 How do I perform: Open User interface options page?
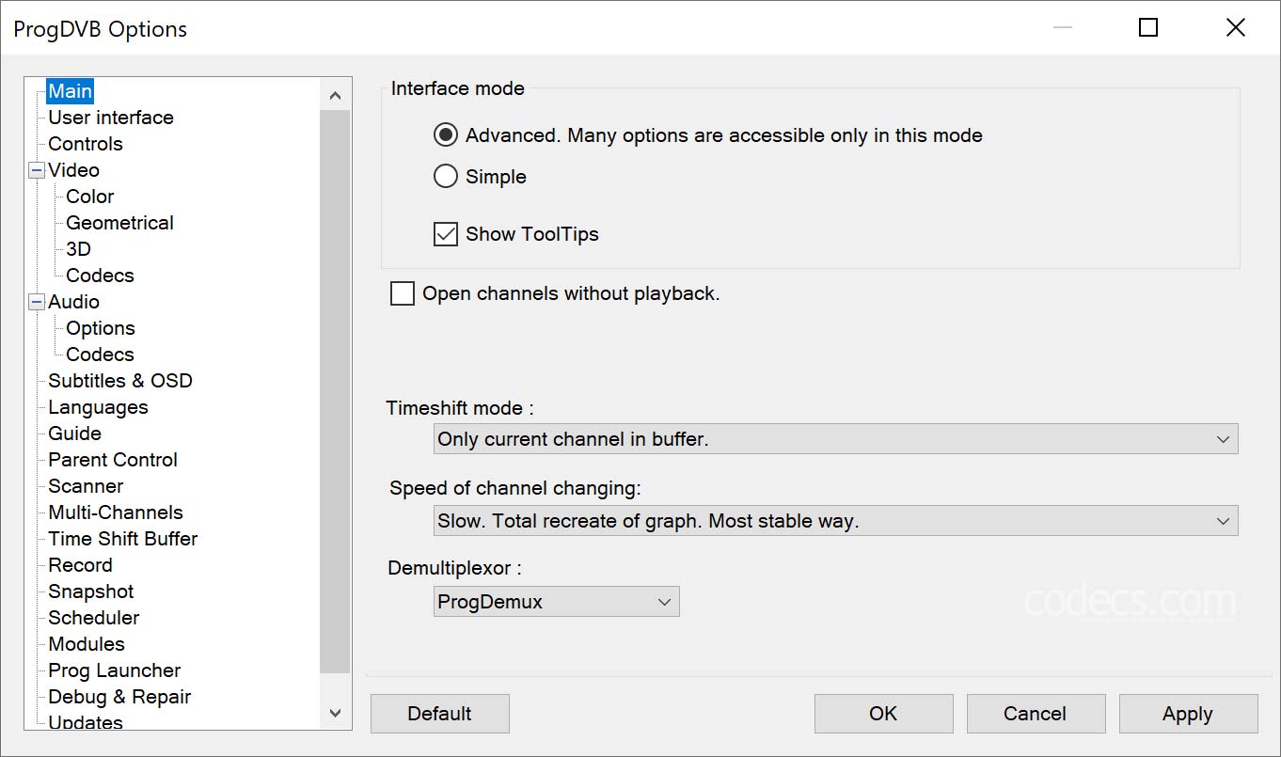tap(111, 118)
